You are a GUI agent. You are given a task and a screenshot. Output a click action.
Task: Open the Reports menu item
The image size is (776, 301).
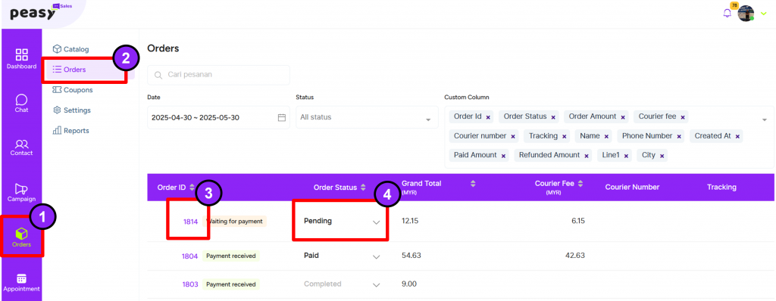[70, 131]
